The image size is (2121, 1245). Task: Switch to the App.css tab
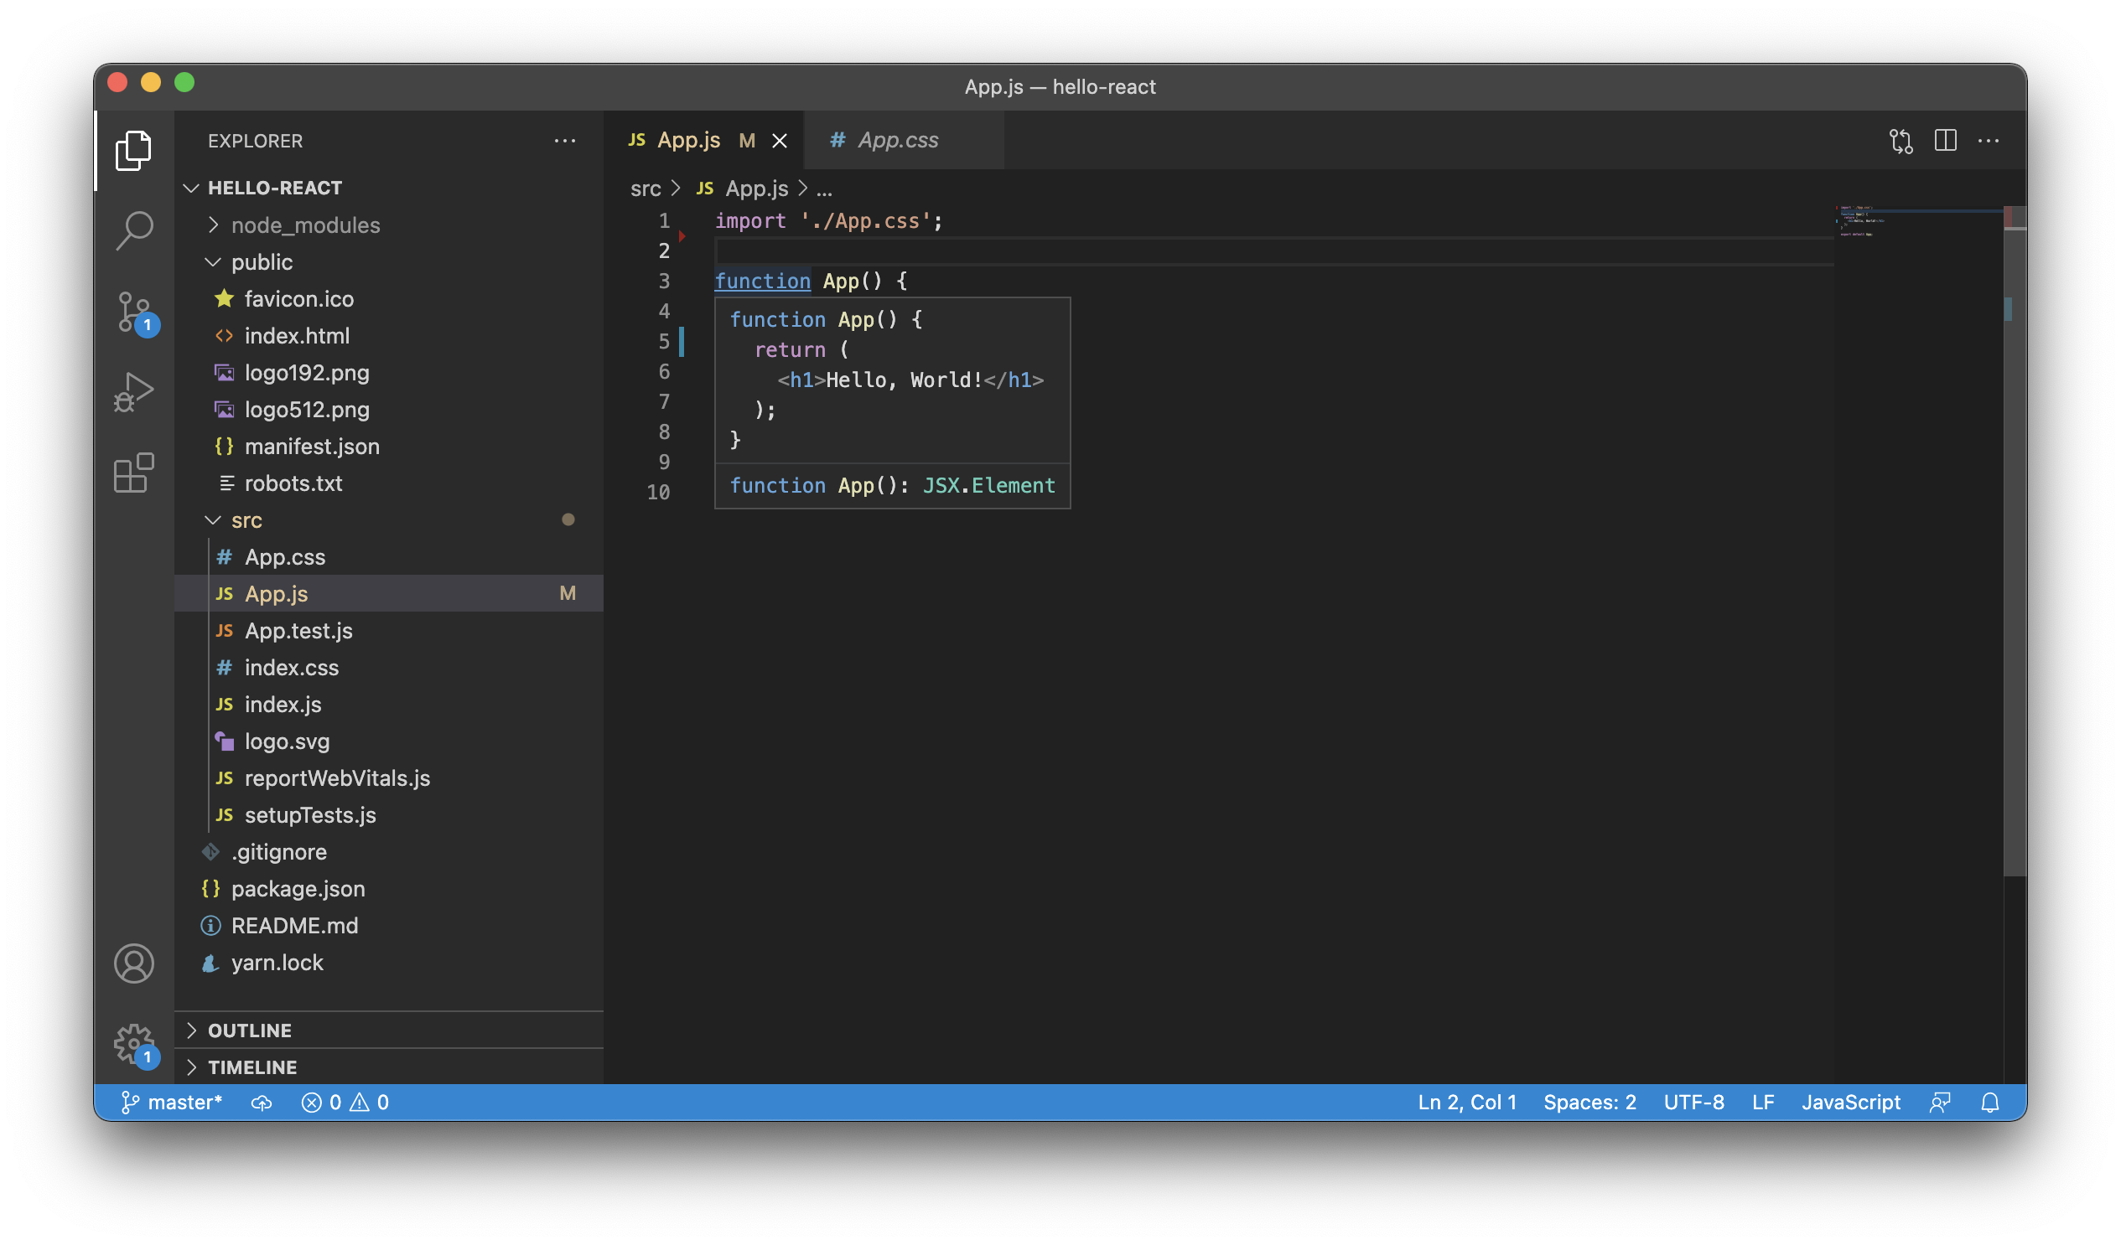tap(897, 141)
